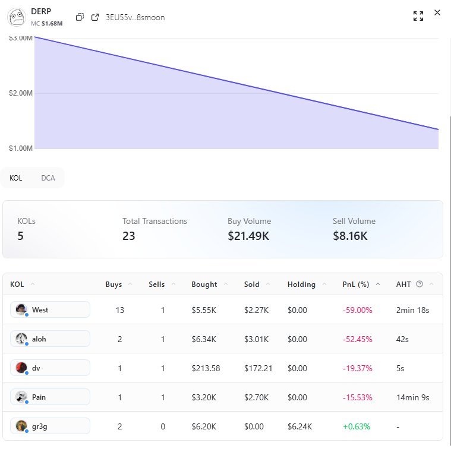
Task: Switch to the DCA tab
Action: click(x=48, y=178)
